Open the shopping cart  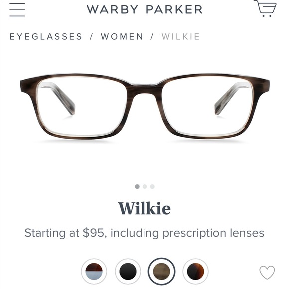click(265, 8)
